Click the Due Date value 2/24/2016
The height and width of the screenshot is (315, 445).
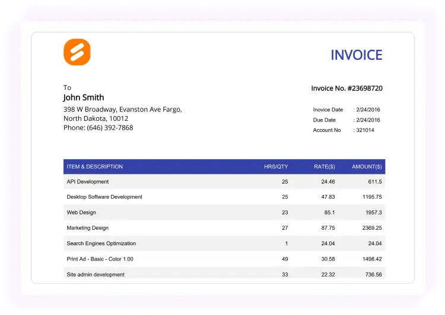(368, 120)
